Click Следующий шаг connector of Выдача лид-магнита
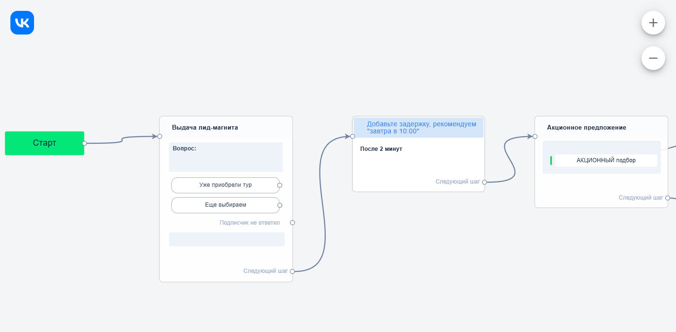Screen dimensions: 676x332 pos(292,271)
